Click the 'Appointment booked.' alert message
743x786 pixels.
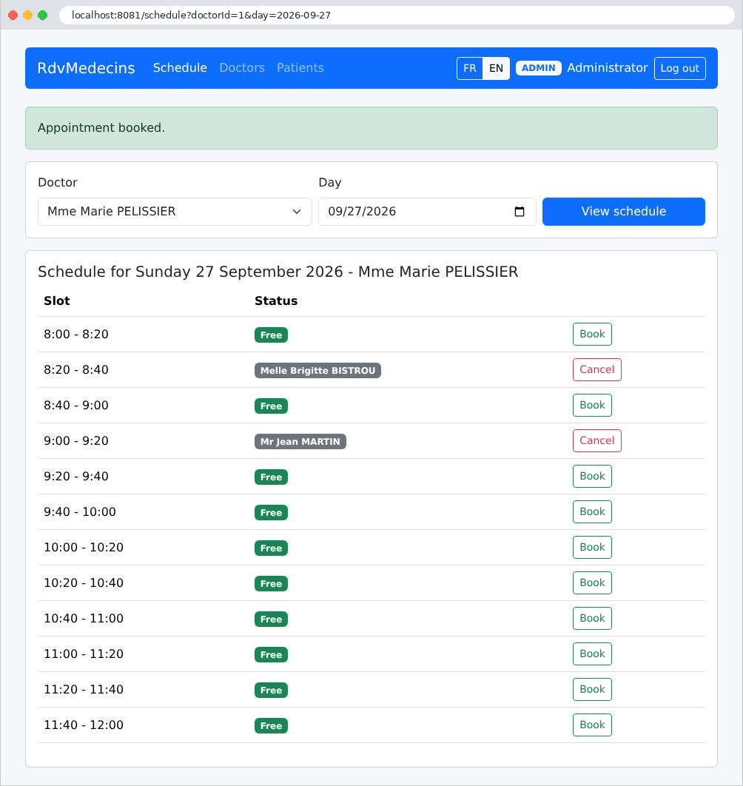tap(371, 128)
